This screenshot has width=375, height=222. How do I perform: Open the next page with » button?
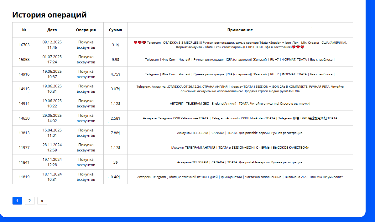[x=42, y=201]
